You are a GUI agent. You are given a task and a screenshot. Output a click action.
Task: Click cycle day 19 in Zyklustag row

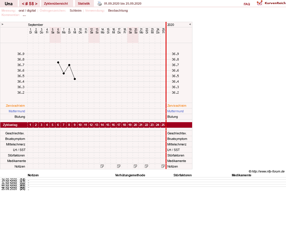tap(130, 125)
